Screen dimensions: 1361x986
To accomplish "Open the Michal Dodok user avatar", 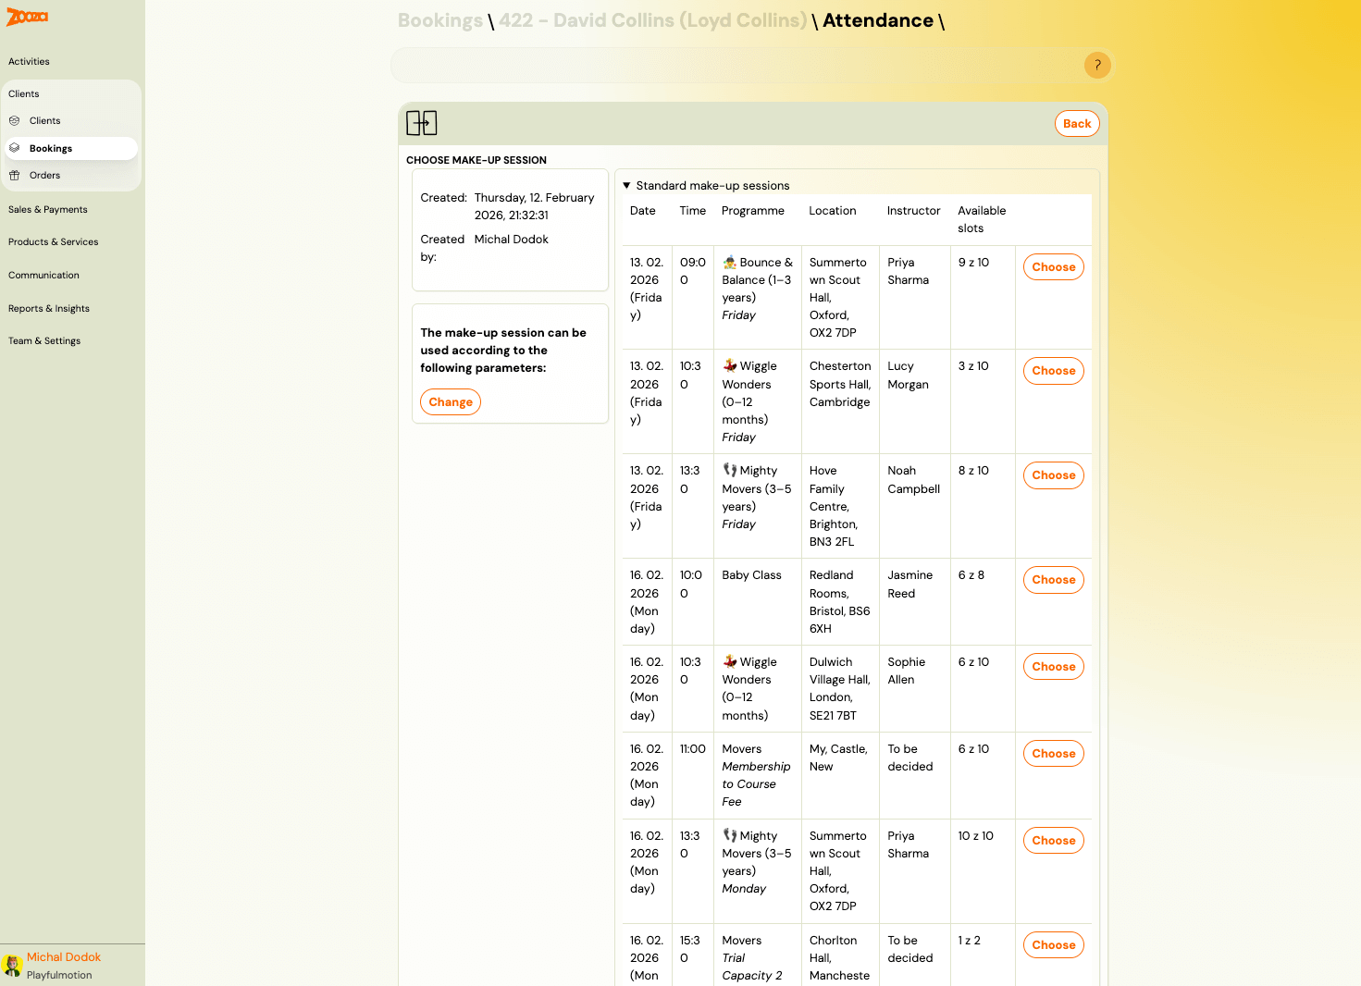I will point(13,966).
